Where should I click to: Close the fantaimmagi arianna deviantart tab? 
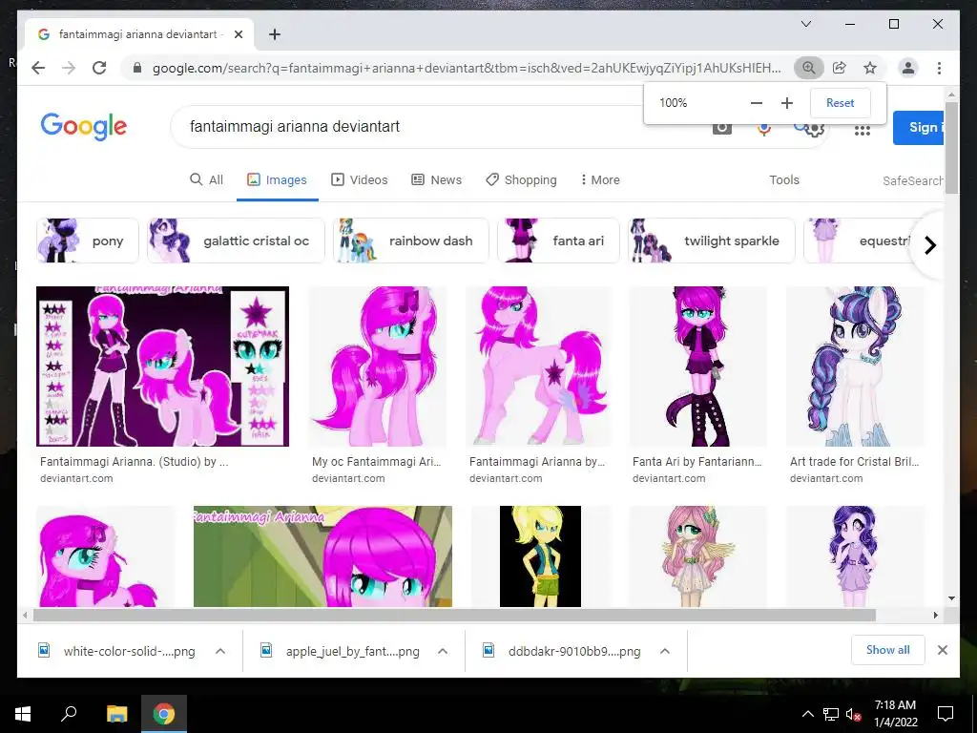(x=238, y=34)
